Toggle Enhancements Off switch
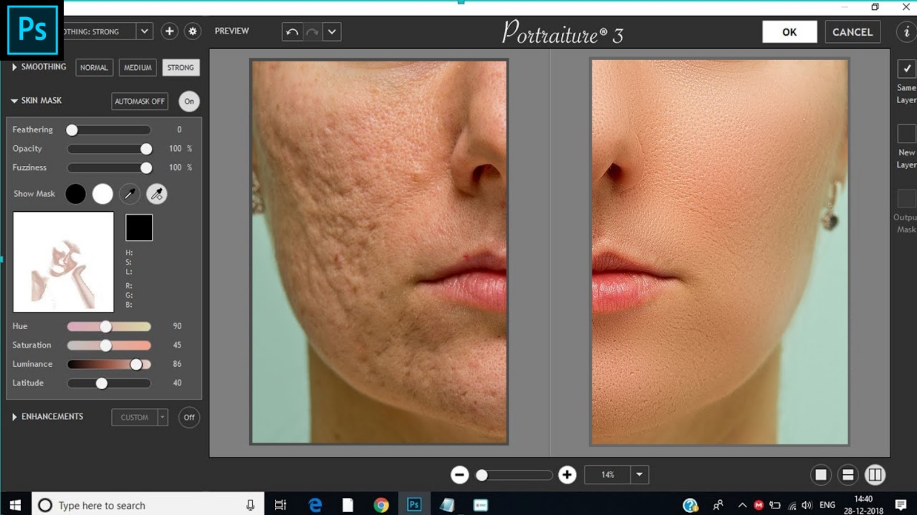The height and width of the screenshot is (515, 917). pos(189,418)
